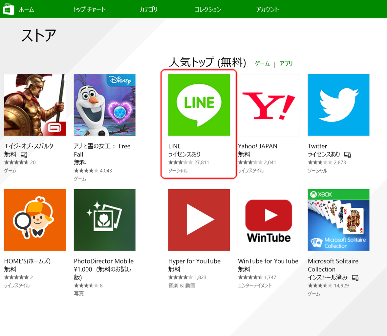Select the green LINE app icon
This screenshot has height=336, width=387.
(199, 105)
